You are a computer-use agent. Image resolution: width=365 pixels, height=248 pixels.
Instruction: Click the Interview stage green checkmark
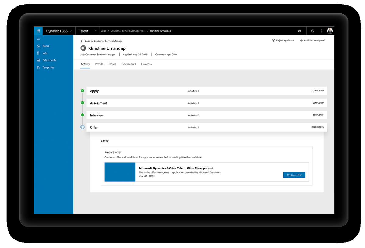tap(82, 115)
